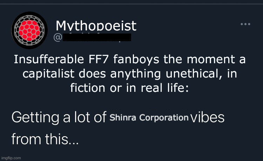263x161 pixels.
Task: Visit the imgflip.com watermark link
Action: [x=11, y=158]
